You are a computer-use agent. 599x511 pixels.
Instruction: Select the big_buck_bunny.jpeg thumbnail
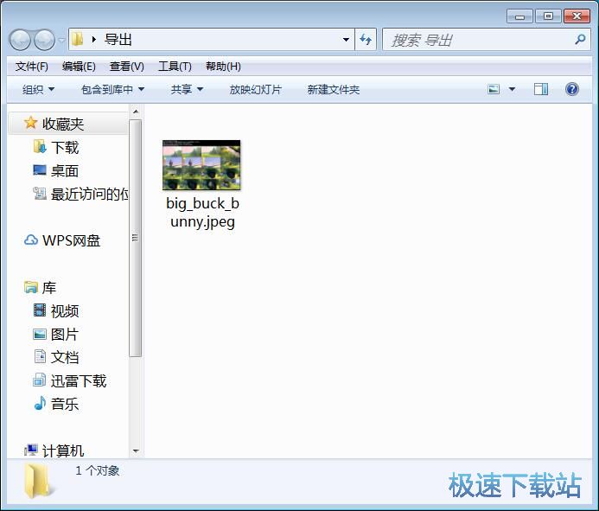[201, 165]
